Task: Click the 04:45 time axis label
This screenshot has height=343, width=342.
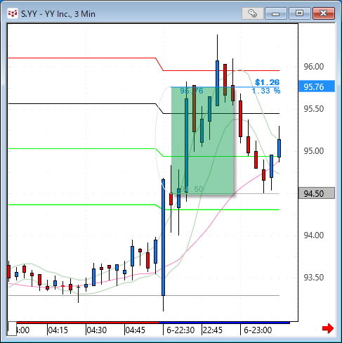Action: point(135,330)
